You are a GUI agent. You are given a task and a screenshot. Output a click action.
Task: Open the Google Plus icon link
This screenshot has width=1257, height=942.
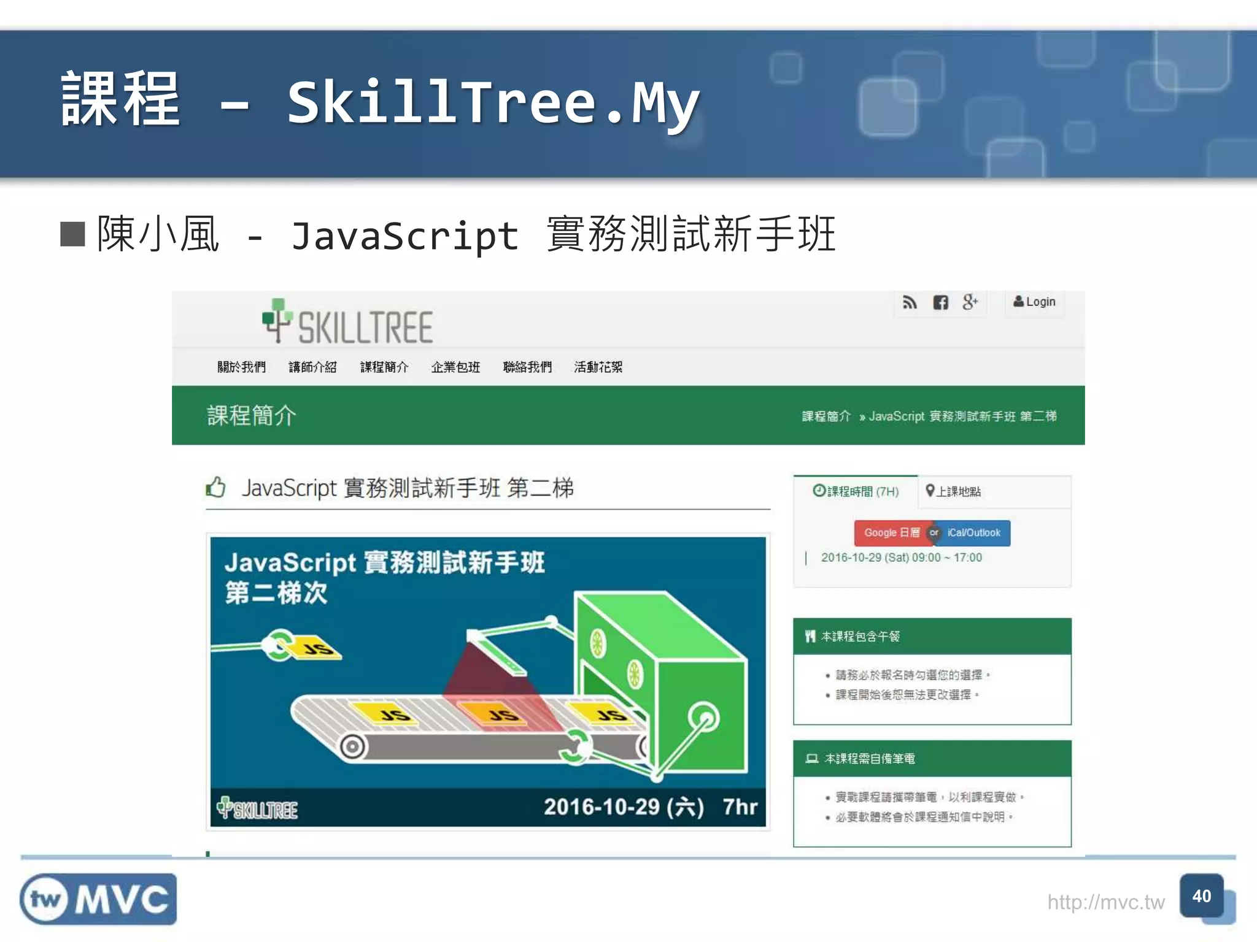tap(970, 302)
